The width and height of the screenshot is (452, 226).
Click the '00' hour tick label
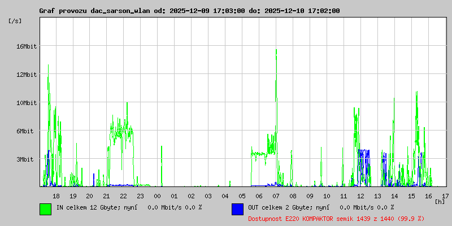point(158,196)
